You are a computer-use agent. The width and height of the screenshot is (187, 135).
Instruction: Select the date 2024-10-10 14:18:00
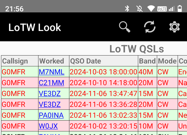point(103,83)
